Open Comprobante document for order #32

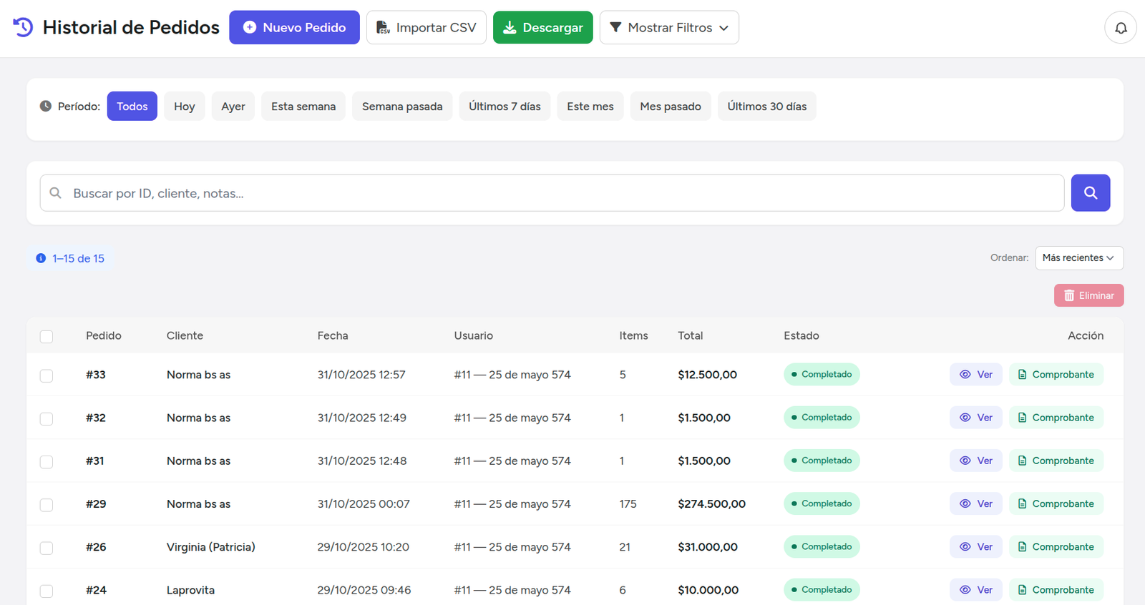click(x=1056, y=418)
